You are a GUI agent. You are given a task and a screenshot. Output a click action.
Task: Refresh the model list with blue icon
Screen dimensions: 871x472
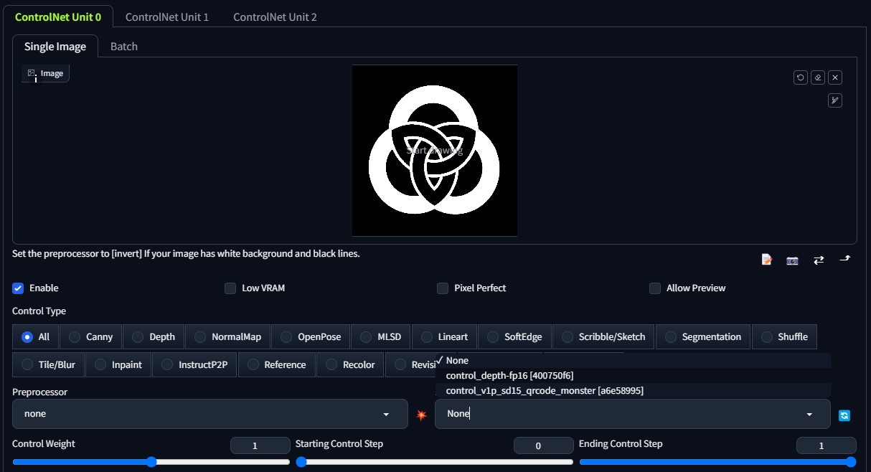point(844,415)
